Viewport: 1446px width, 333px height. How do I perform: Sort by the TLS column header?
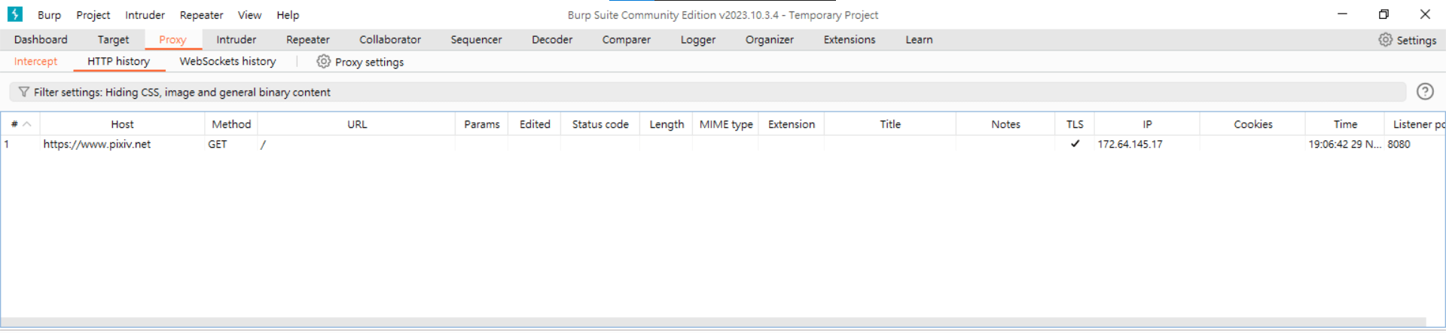[x=1075, y=124]
